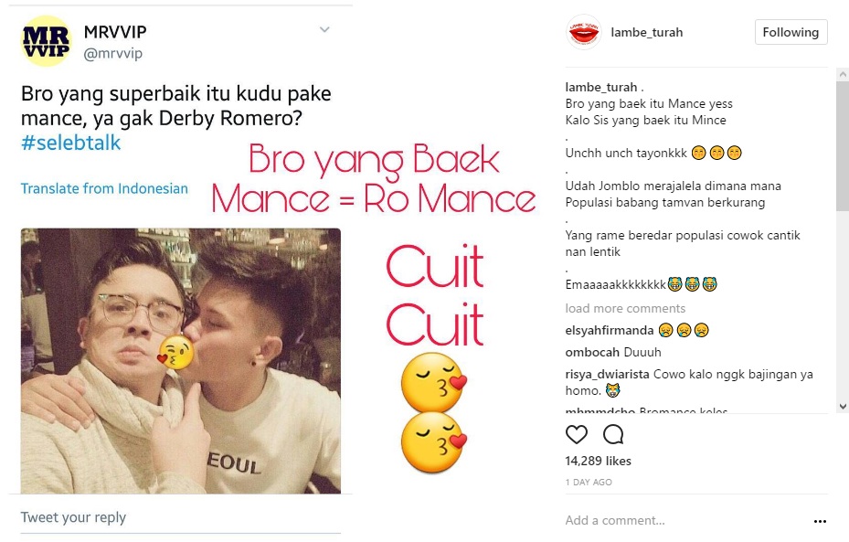This screenshot has height=542, width=849.
Task: Open the #selebtalk hashtag
Action: 71,143
